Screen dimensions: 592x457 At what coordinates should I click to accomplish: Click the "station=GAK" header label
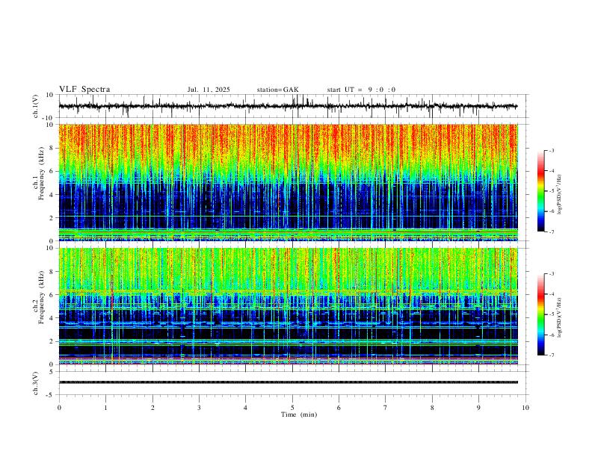tap(277, 90)
